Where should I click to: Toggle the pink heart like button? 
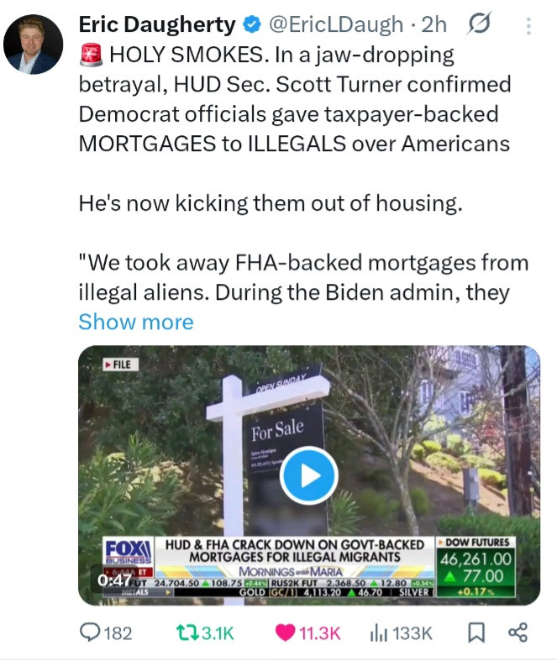[x=285, y=632]
